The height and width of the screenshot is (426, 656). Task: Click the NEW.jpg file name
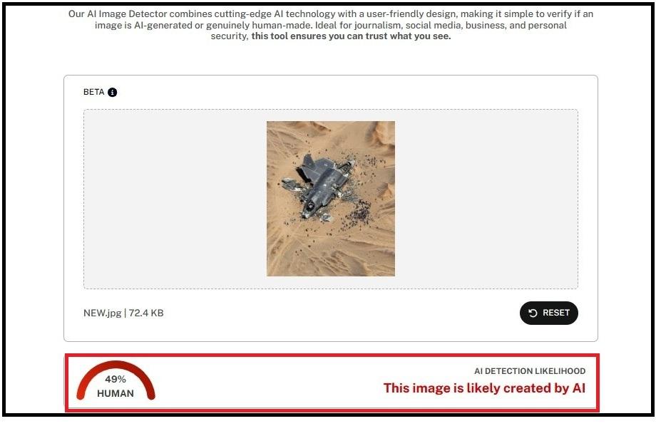103,313
